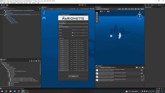Image resolution: width=165 pixels, height=93 pixels.
Task: Select the Rotate tool in Scene
Action: click(x=97, y=16)
